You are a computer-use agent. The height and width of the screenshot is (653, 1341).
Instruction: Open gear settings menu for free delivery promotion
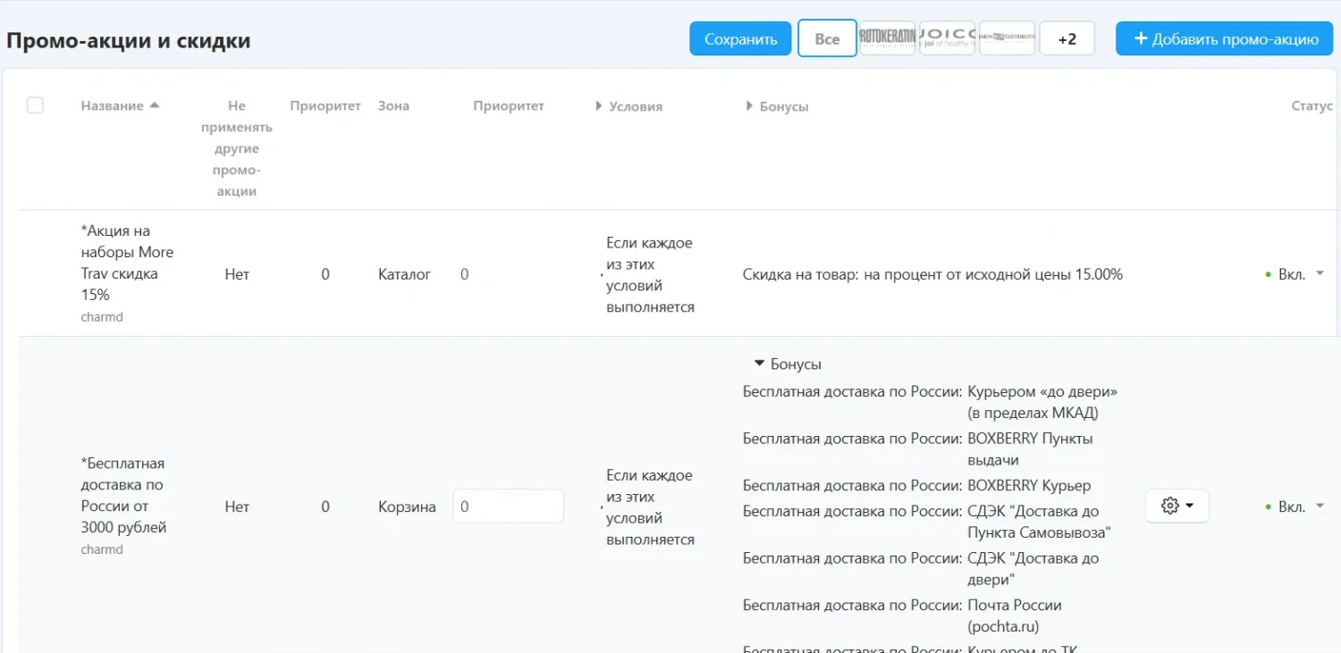[x=1177, y=506]
